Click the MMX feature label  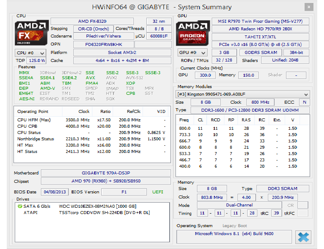click(24, 72)
